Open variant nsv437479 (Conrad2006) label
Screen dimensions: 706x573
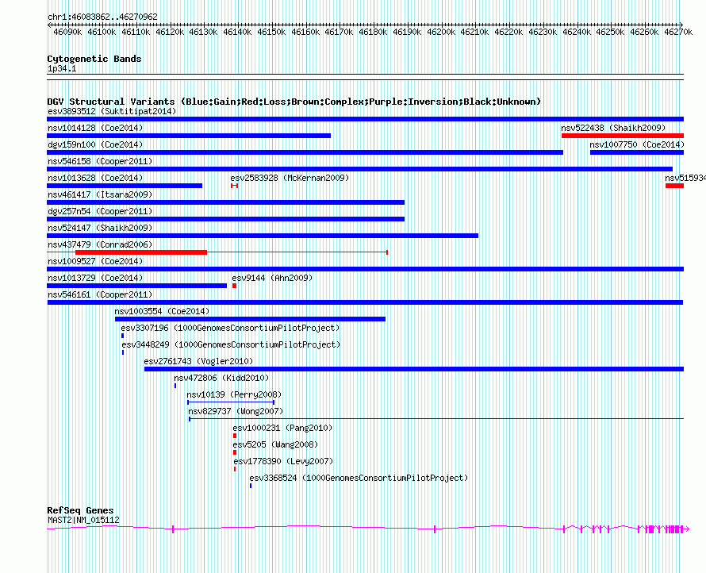100,244
